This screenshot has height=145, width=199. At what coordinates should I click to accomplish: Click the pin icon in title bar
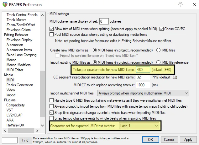[x=180, y=4]
